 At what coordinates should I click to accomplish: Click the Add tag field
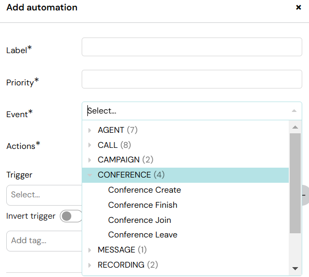click(x=44, y=241)
